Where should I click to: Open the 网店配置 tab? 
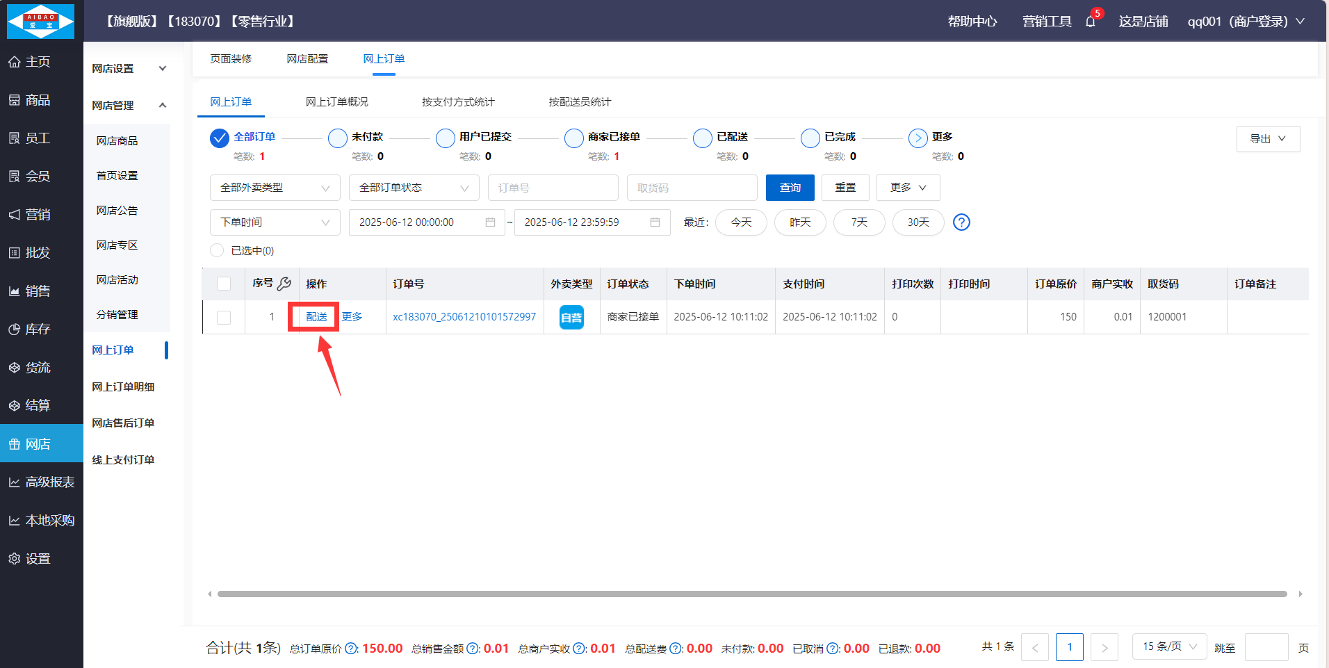coord(307,59)
